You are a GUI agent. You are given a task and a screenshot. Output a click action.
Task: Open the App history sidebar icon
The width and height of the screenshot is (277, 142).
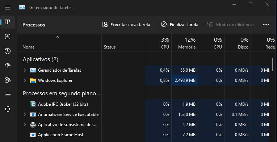8,51
